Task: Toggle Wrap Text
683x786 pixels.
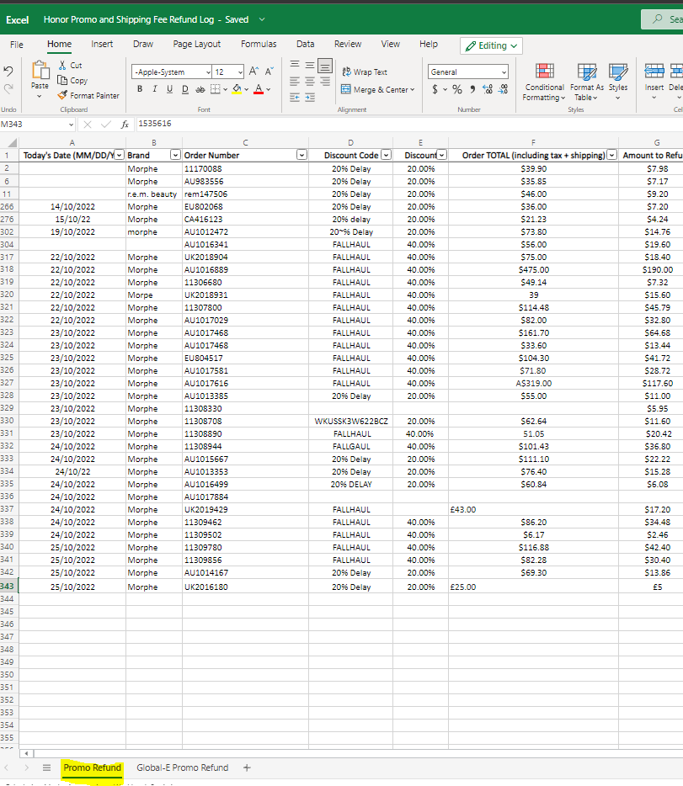Action: (365, 72)
